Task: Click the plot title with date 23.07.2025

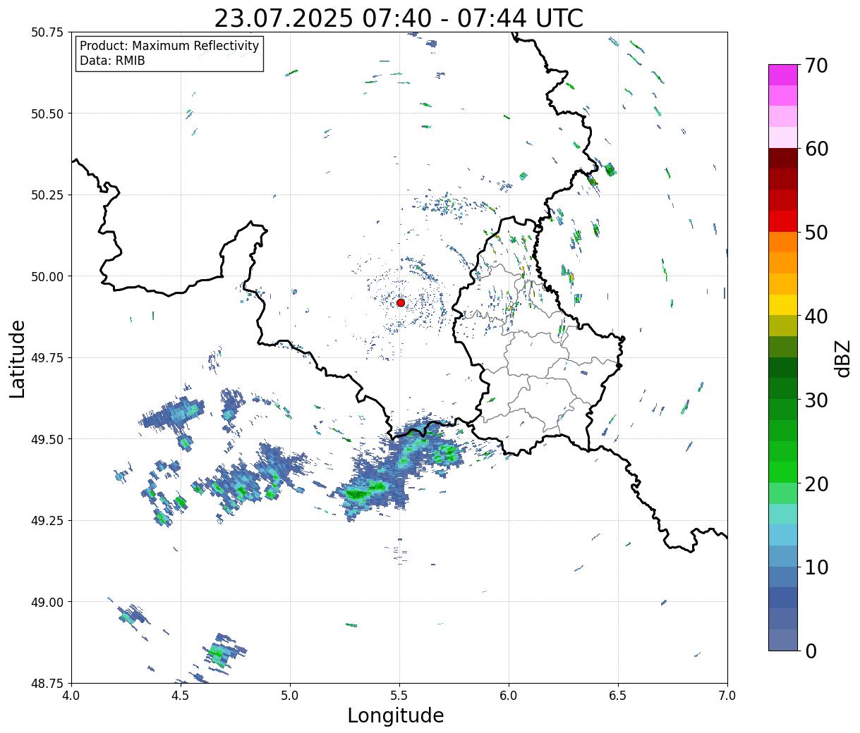Action: pyautogui.click(x=399, y=18)
